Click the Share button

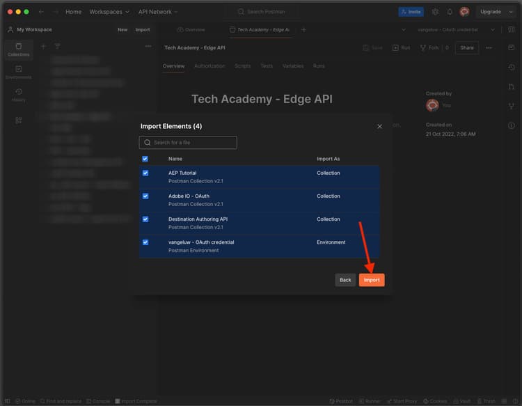pyautogui.click(x=467, y=48)
